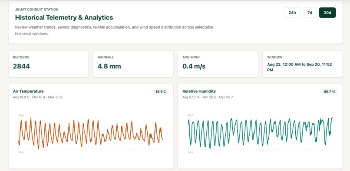Click the AVG WIND card label
350x171 pixels.
coord(191,57)
